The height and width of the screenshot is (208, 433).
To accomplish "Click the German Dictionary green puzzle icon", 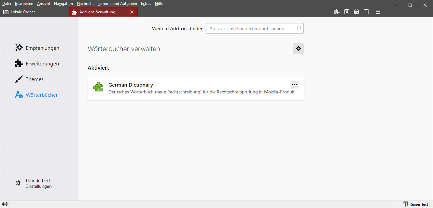I will pyautogui.click(x=98, y=87).
